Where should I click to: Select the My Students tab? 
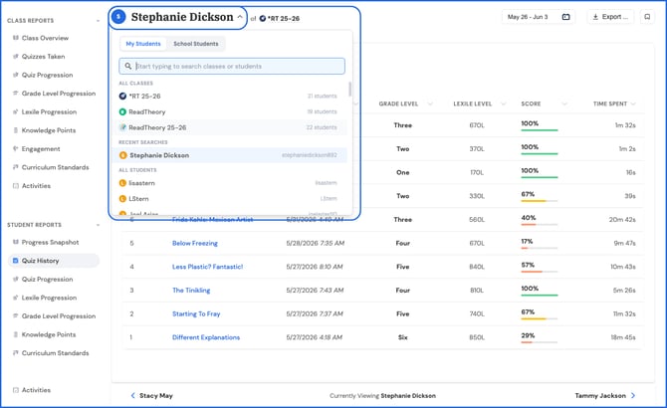(x=143, y=44)
